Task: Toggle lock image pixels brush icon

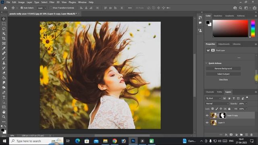Action: point(217,109)
